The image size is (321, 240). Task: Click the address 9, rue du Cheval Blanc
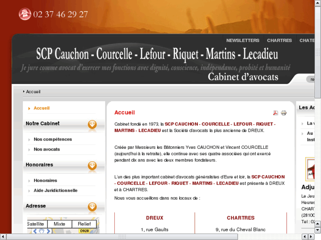tap(241, 229)
